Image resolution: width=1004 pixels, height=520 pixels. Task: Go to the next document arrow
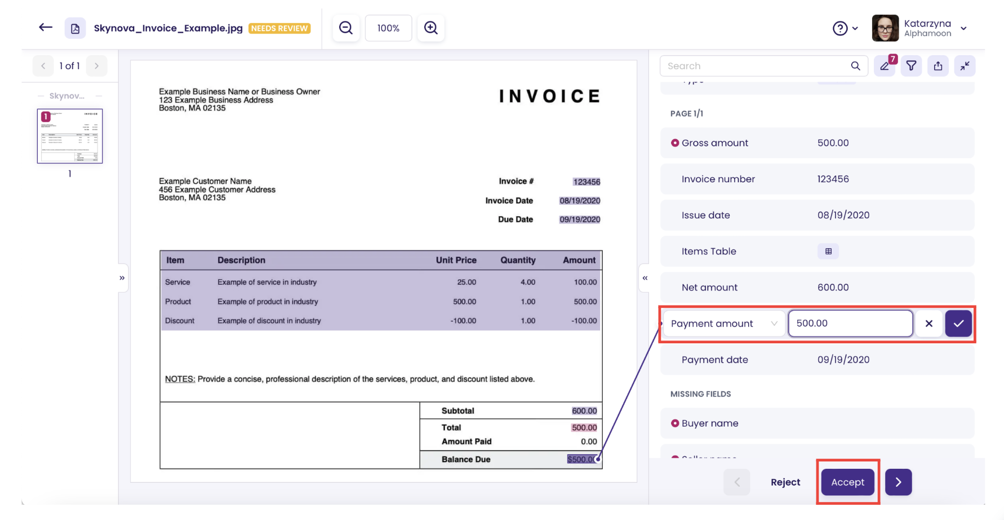click(x=898, y=482)
